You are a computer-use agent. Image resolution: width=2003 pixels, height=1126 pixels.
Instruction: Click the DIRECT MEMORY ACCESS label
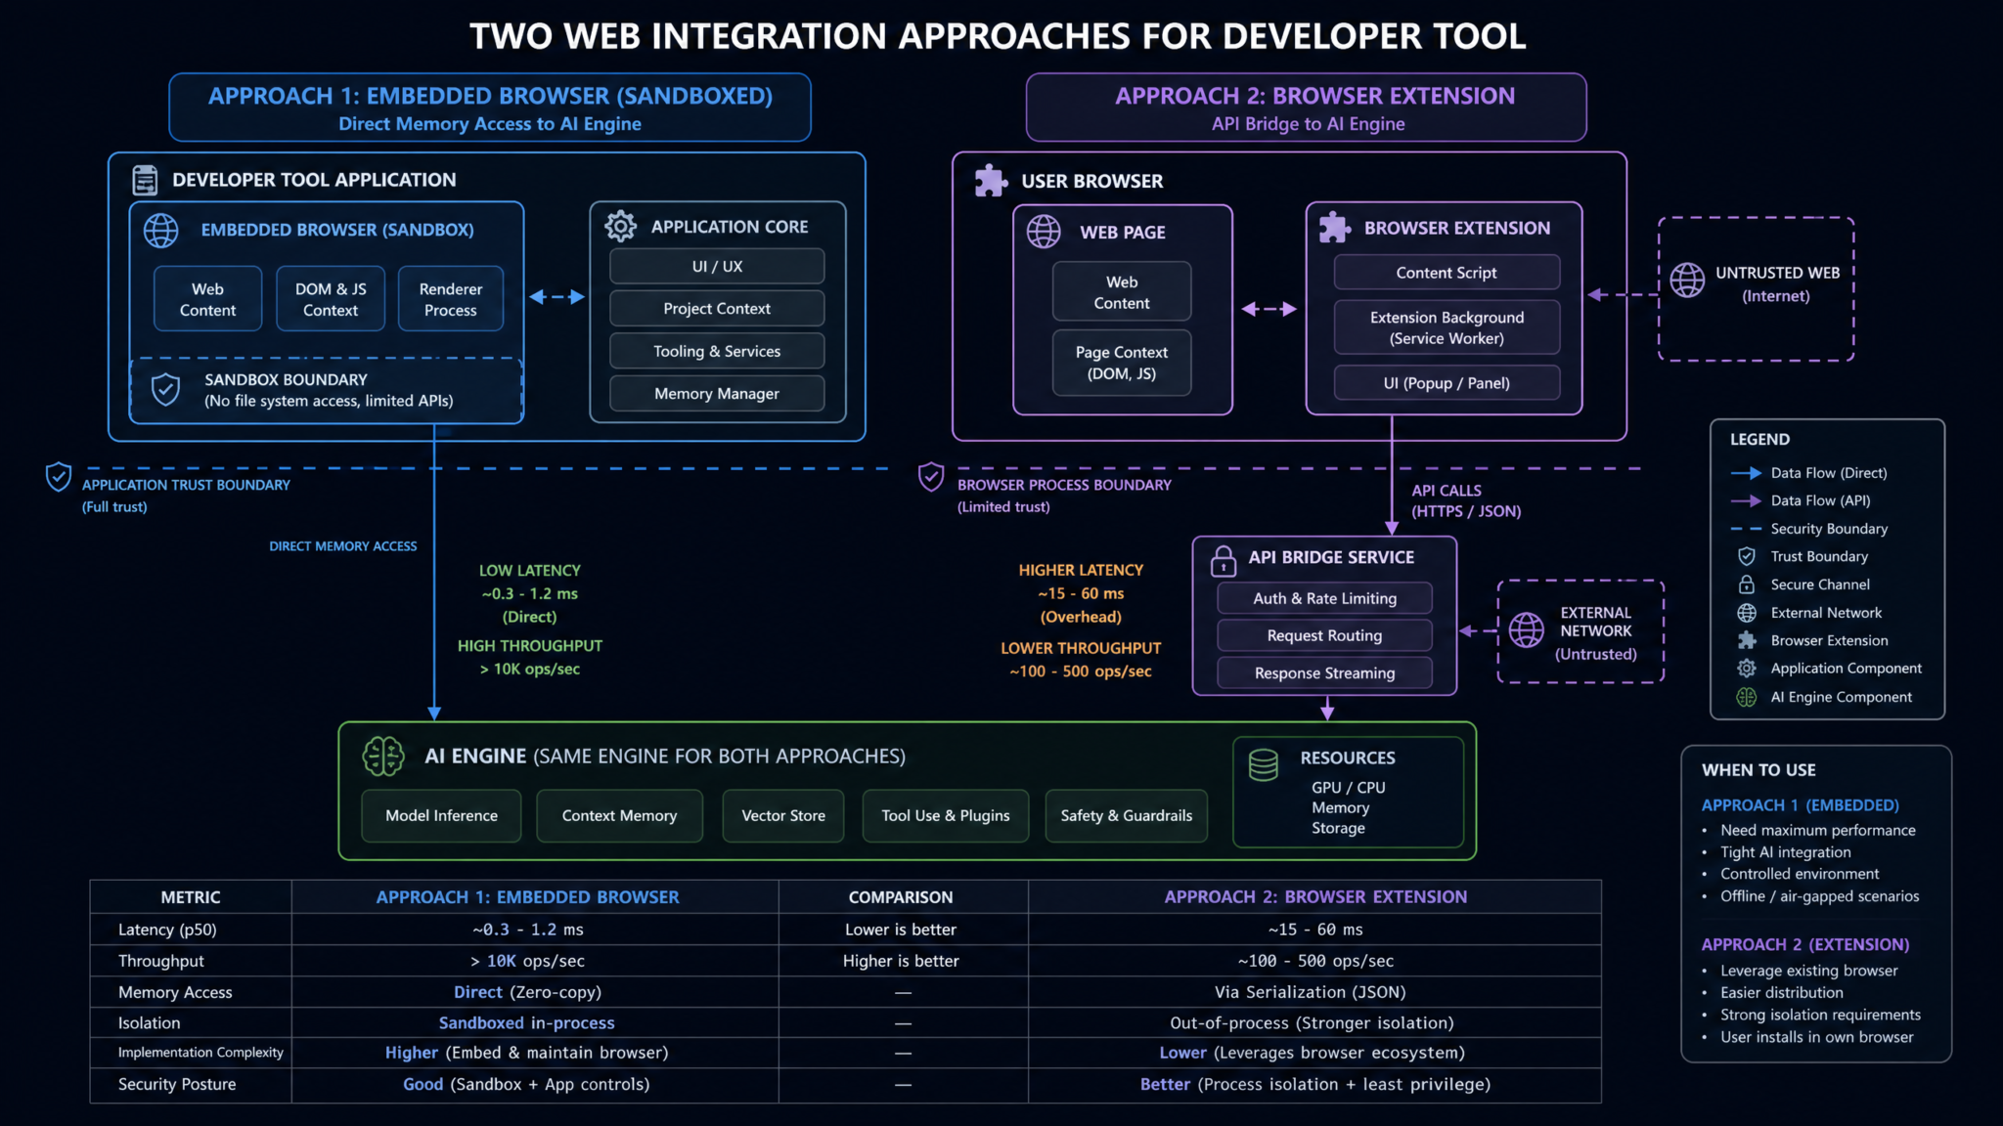tap(343, 546)
